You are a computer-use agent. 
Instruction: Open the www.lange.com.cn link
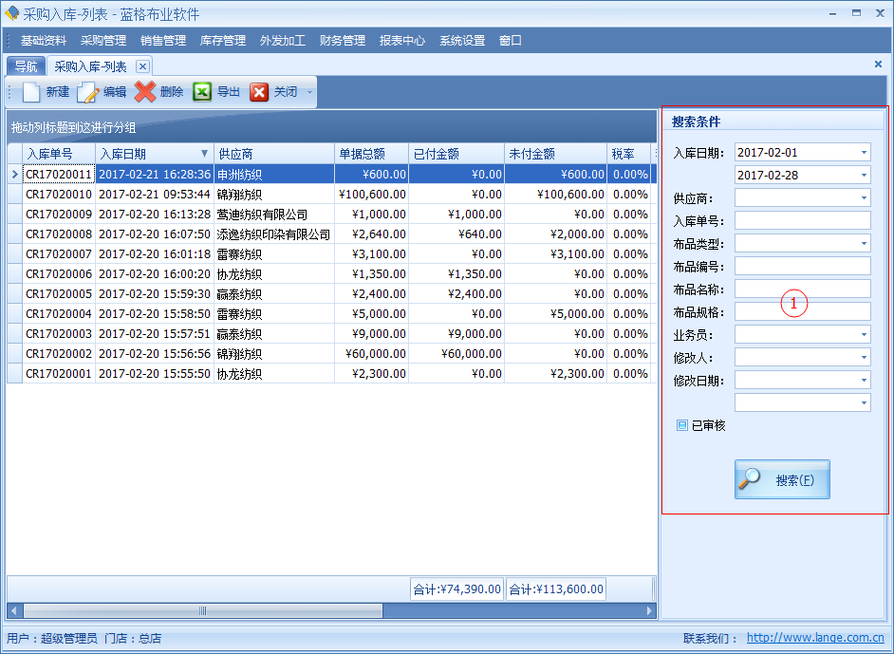coord(815,639)
